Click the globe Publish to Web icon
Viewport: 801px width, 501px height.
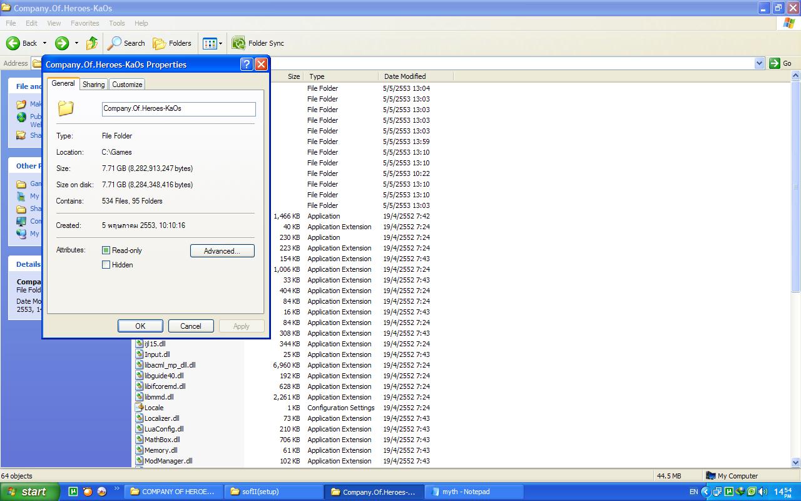[x=21, y=117]
